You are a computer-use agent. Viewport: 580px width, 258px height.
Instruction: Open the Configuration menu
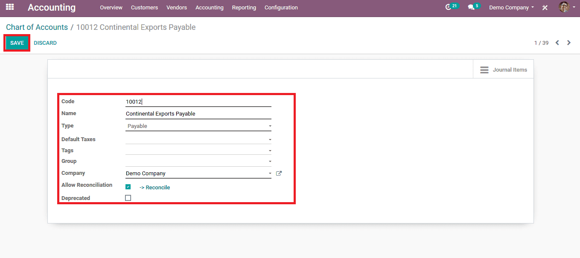click(281, 8)
